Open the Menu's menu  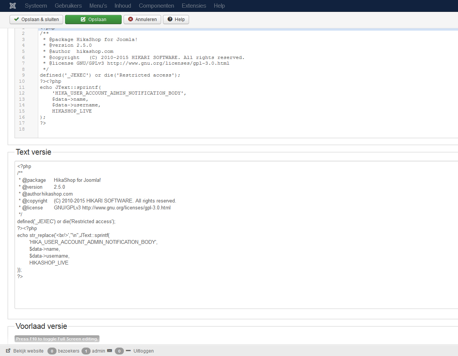click(x=98, y=6)
